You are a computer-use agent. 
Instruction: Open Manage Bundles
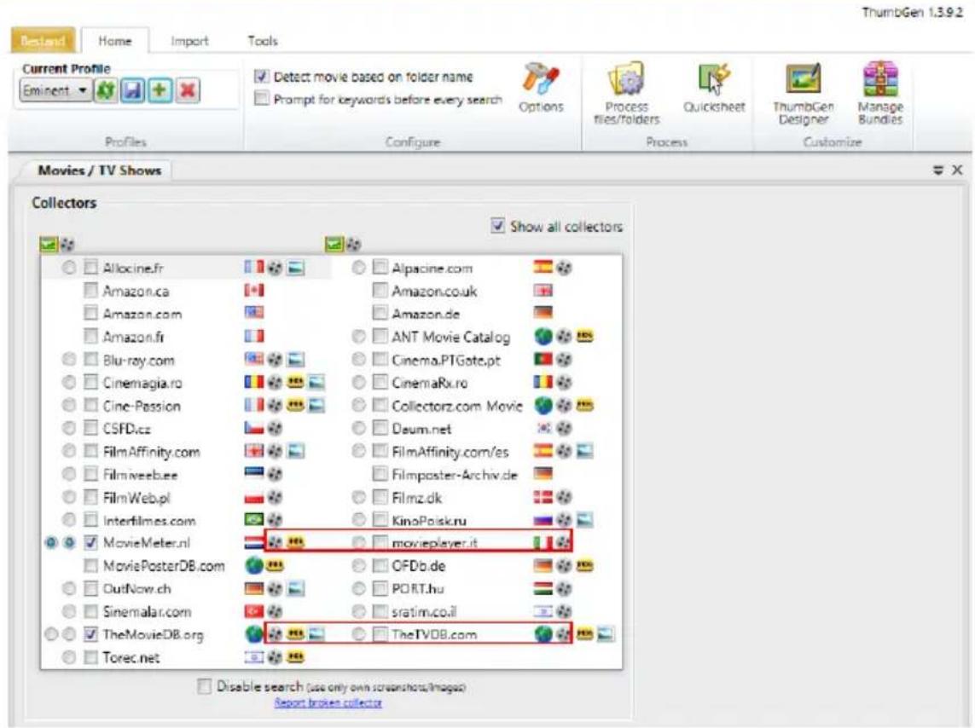[880, 93]
